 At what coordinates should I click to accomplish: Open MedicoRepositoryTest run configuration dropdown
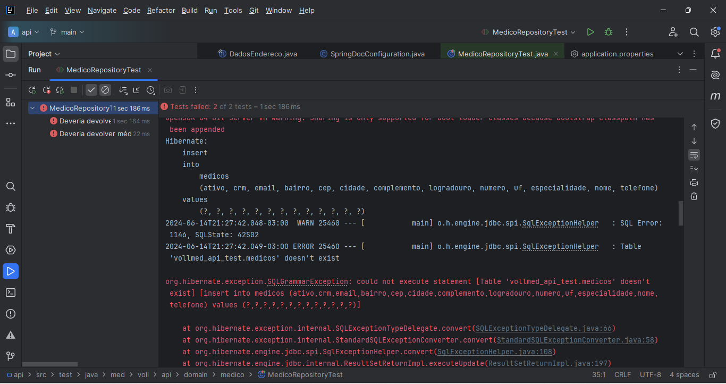click(528, 32)
